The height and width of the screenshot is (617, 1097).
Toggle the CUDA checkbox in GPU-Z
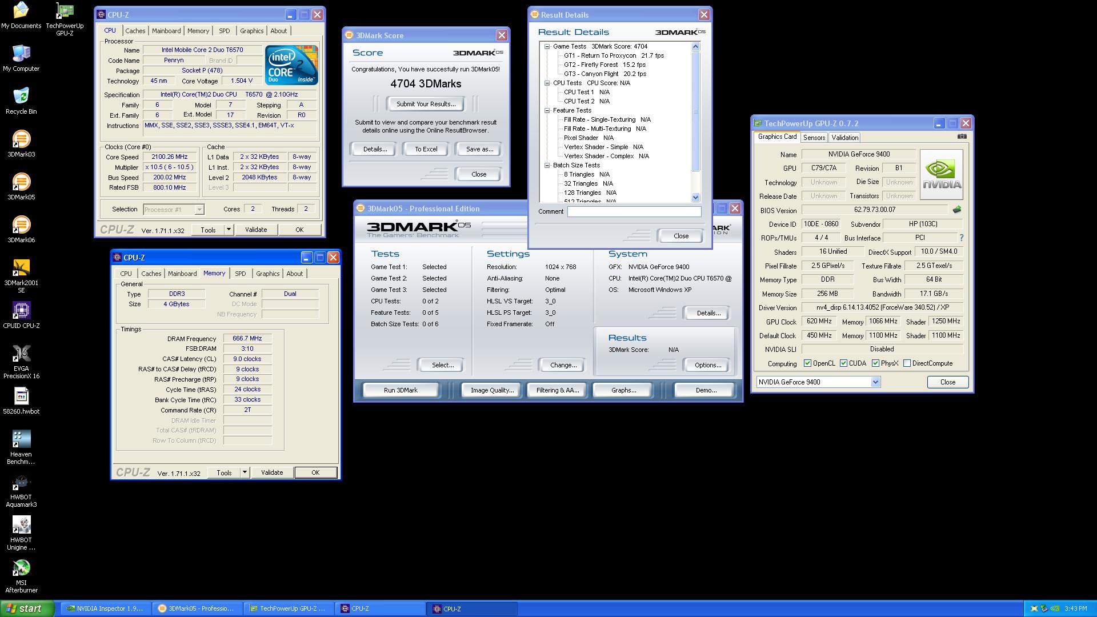843,363
